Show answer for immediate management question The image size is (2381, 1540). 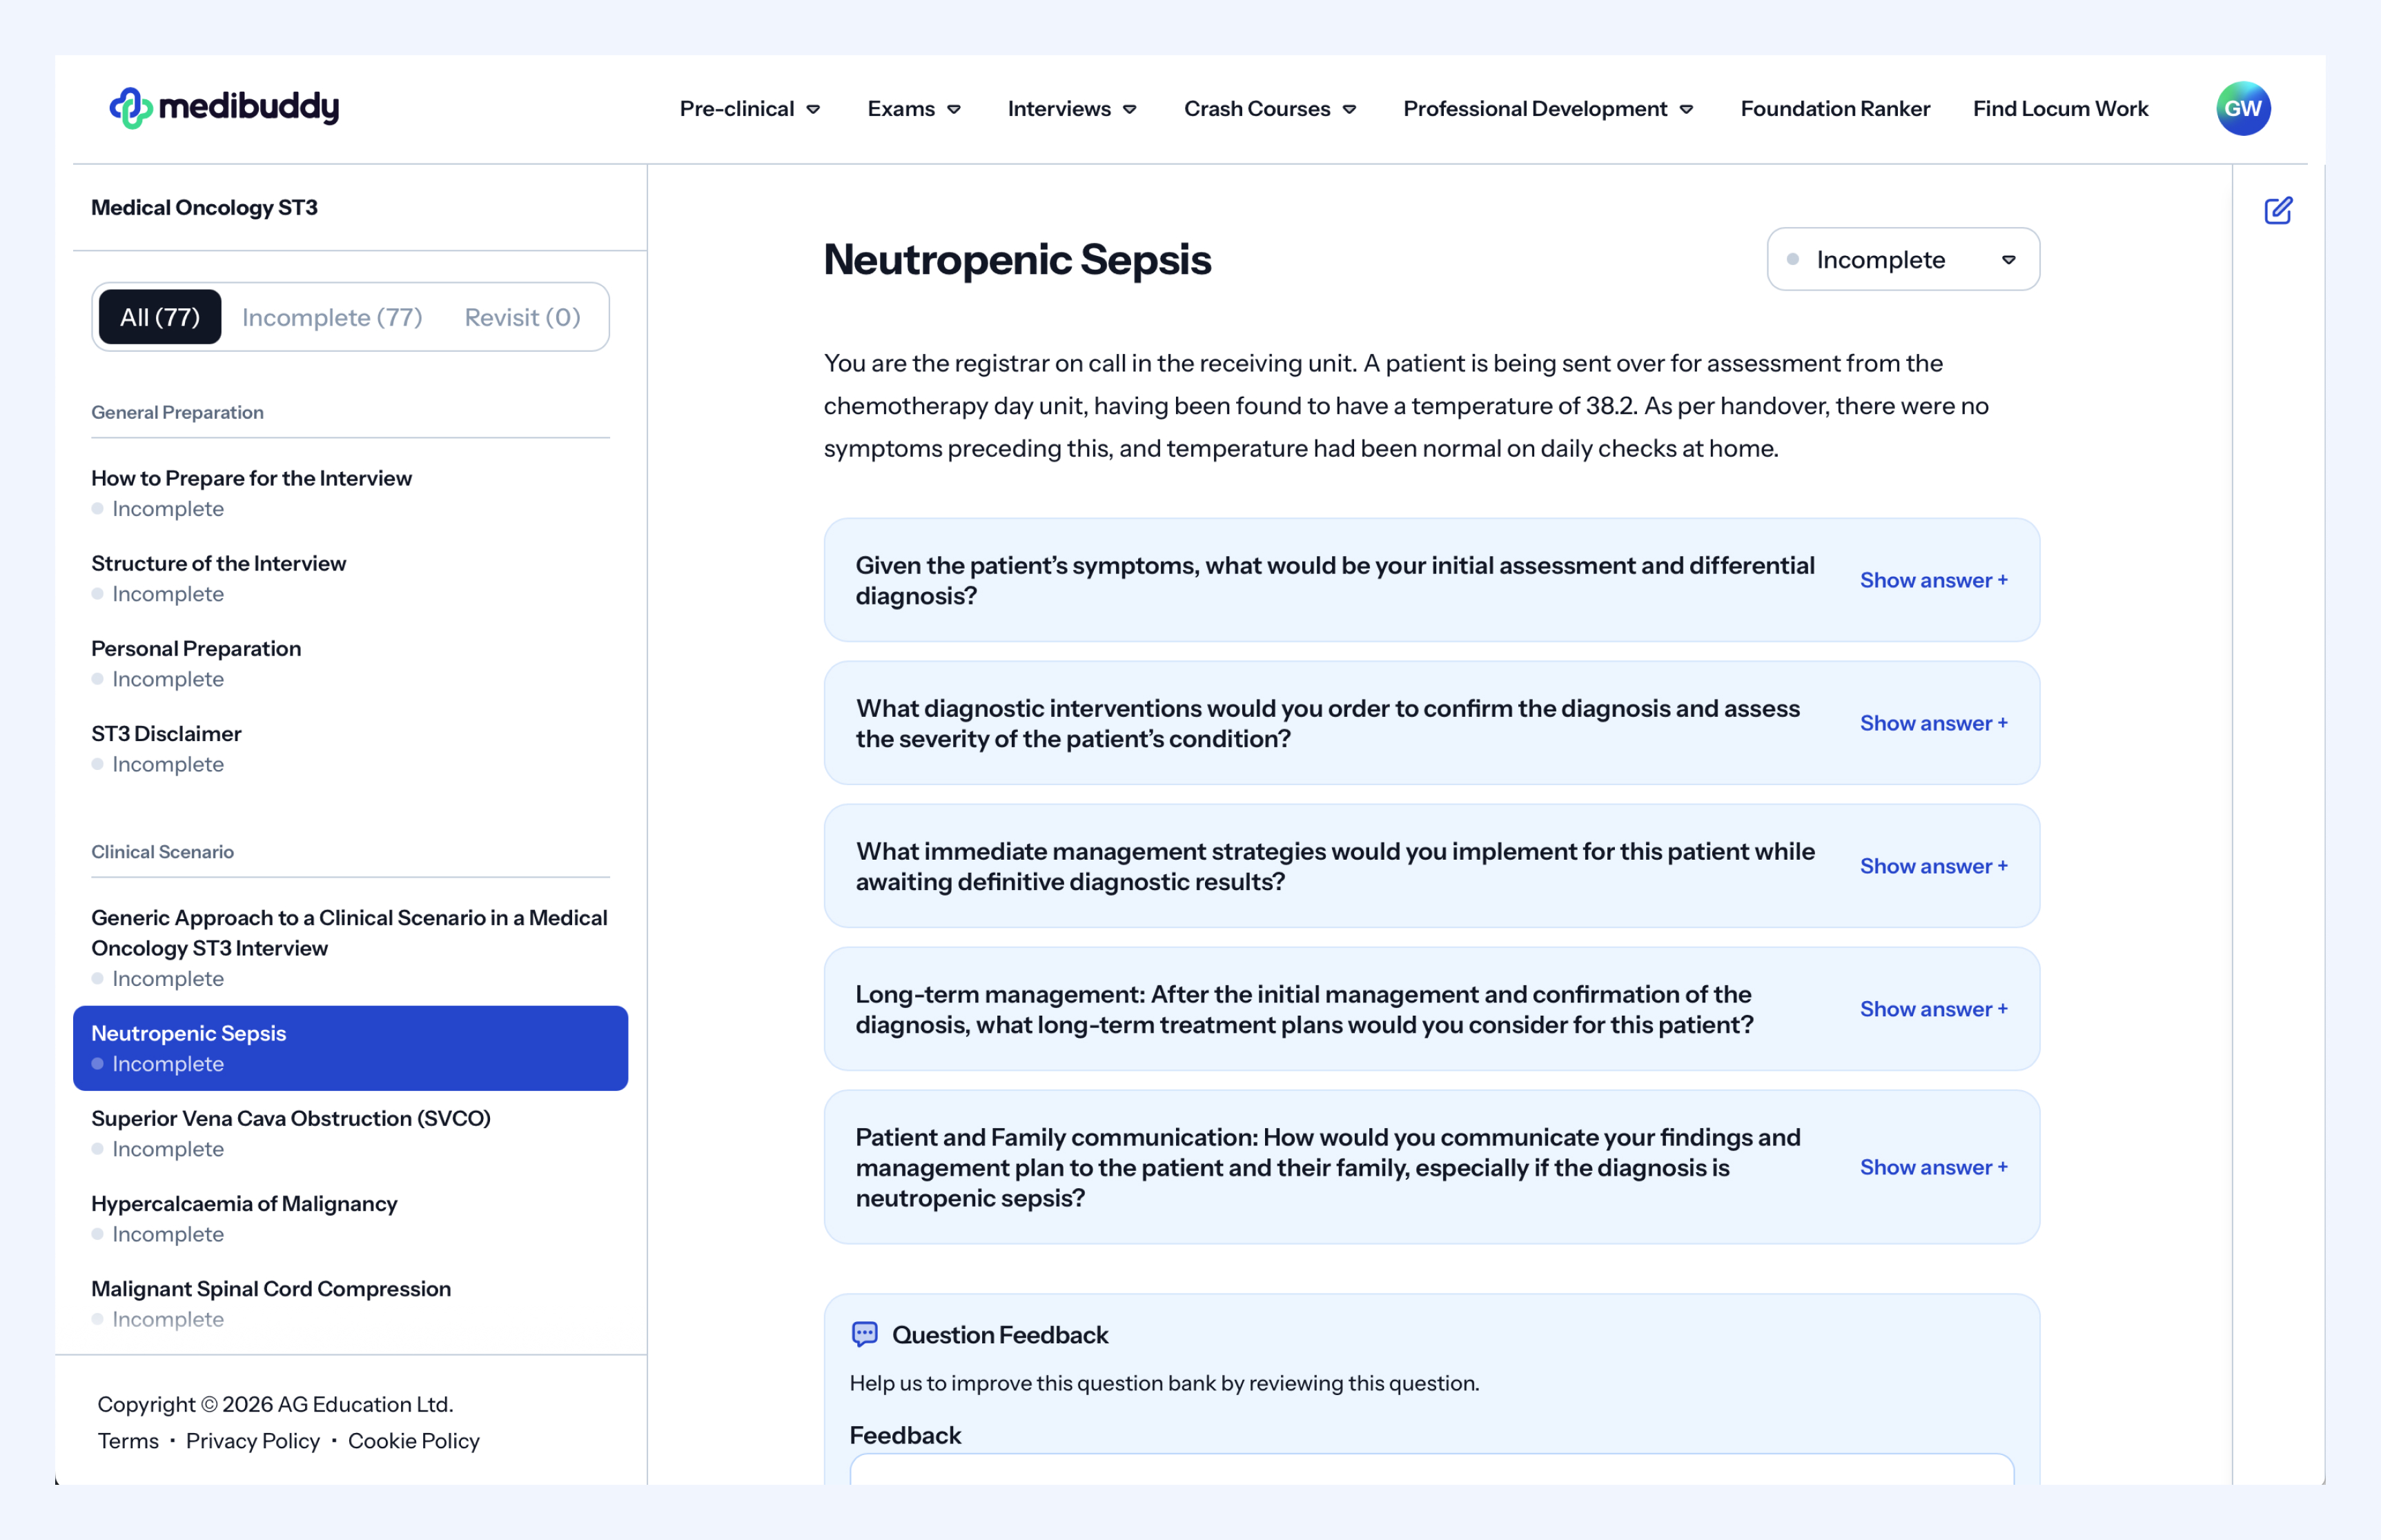1932,866
